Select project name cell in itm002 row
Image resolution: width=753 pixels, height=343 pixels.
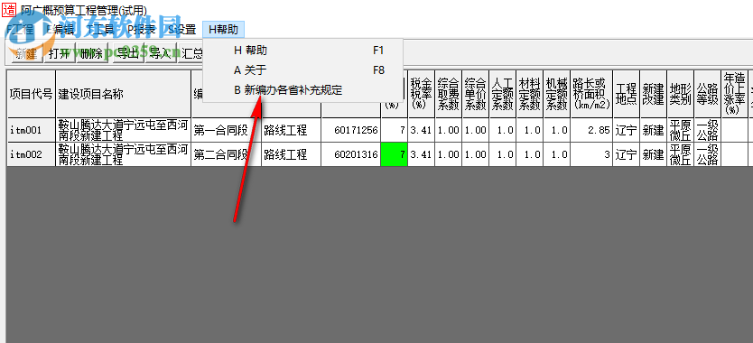tap(124, 154)
